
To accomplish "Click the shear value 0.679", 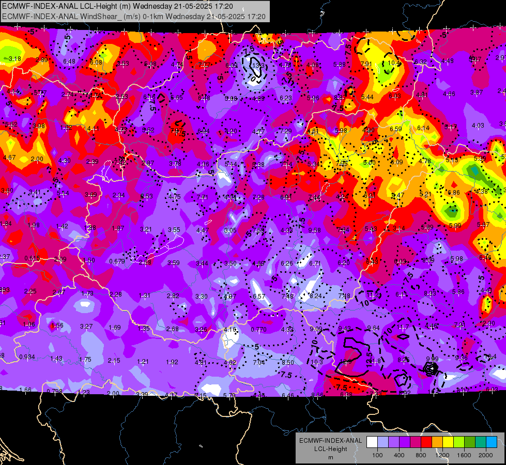I will (117, 261).
